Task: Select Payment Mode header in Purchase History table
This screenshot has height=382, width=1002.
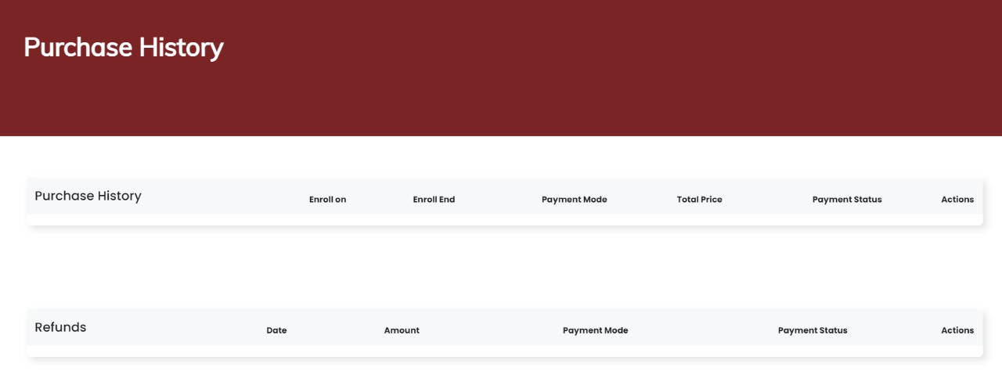Action: tap(574, 200)
